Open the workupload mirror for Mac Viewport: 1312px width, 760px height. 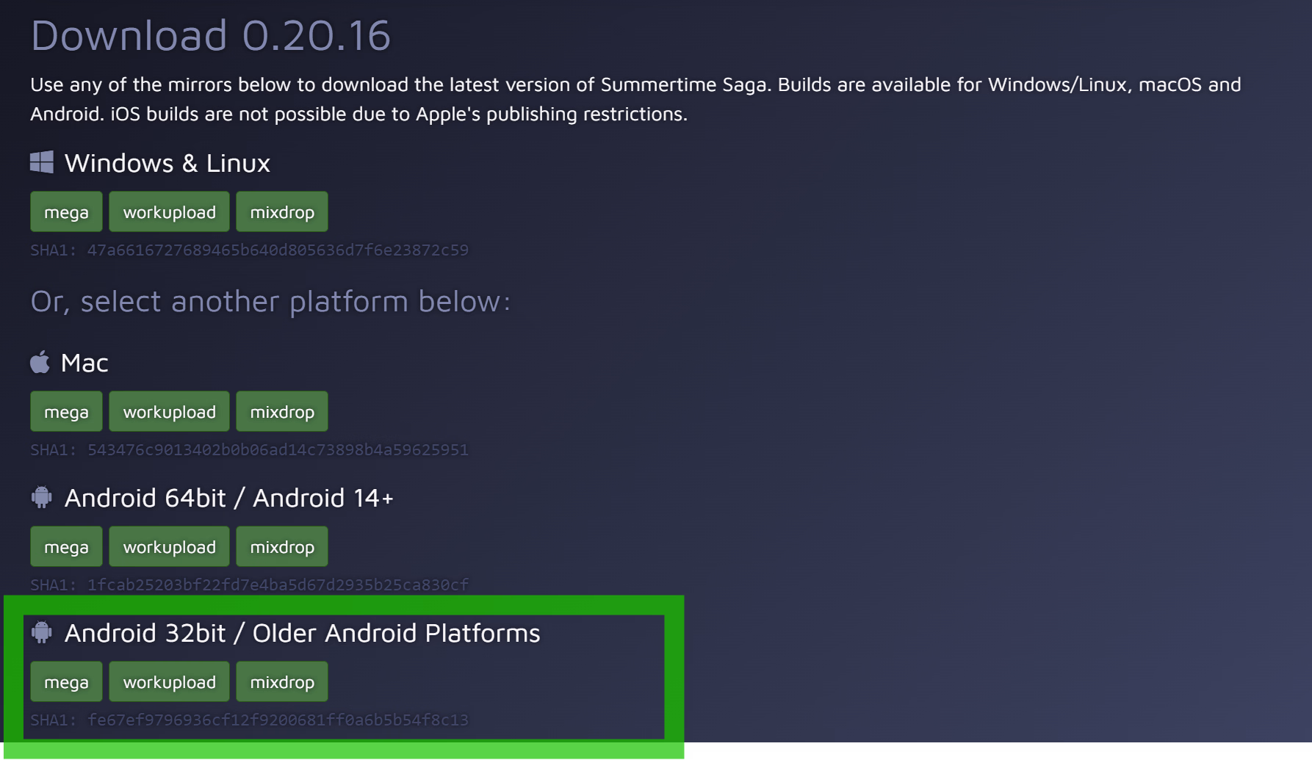coord(169,411)
